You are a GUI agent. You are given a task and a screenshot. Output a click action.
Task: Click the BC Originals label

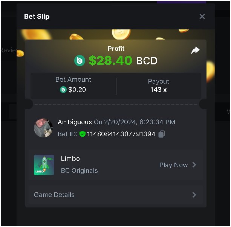click(79, 171)
